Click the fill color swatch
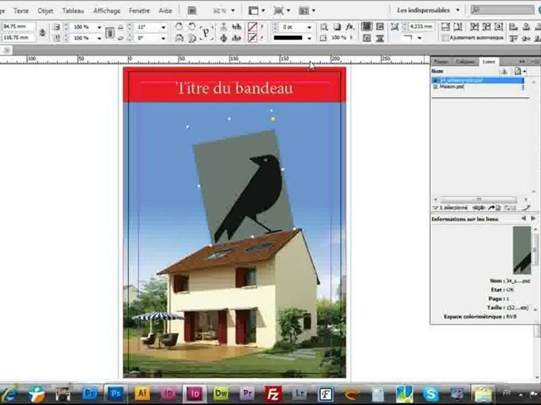The height and width of the screenshot is (405, 541). pos(252,27)
